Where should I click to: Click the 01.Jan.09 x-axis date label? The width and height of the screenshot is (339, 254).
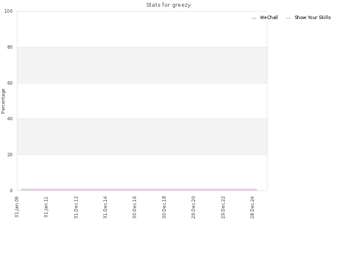(17, 207)
